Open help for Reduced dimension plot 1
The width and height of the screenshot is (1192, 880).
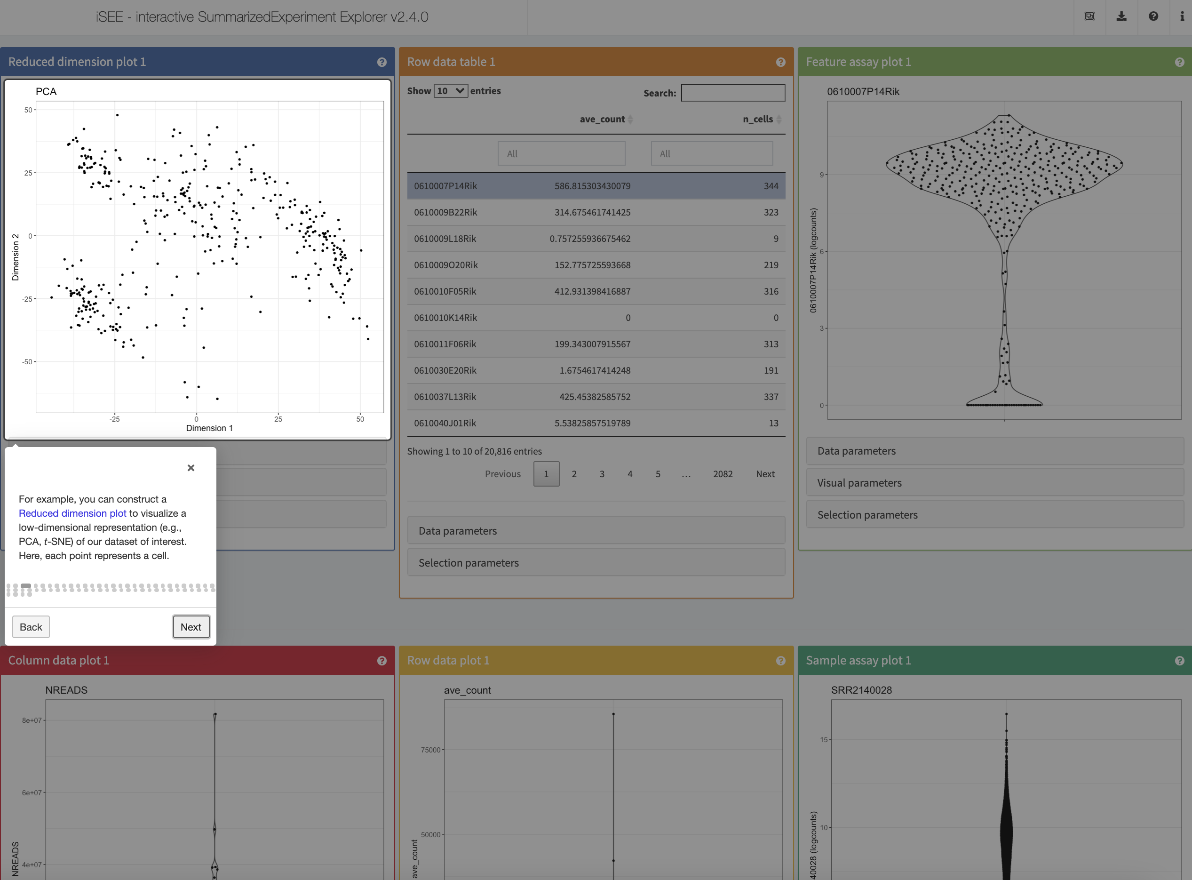pos(381,62)
